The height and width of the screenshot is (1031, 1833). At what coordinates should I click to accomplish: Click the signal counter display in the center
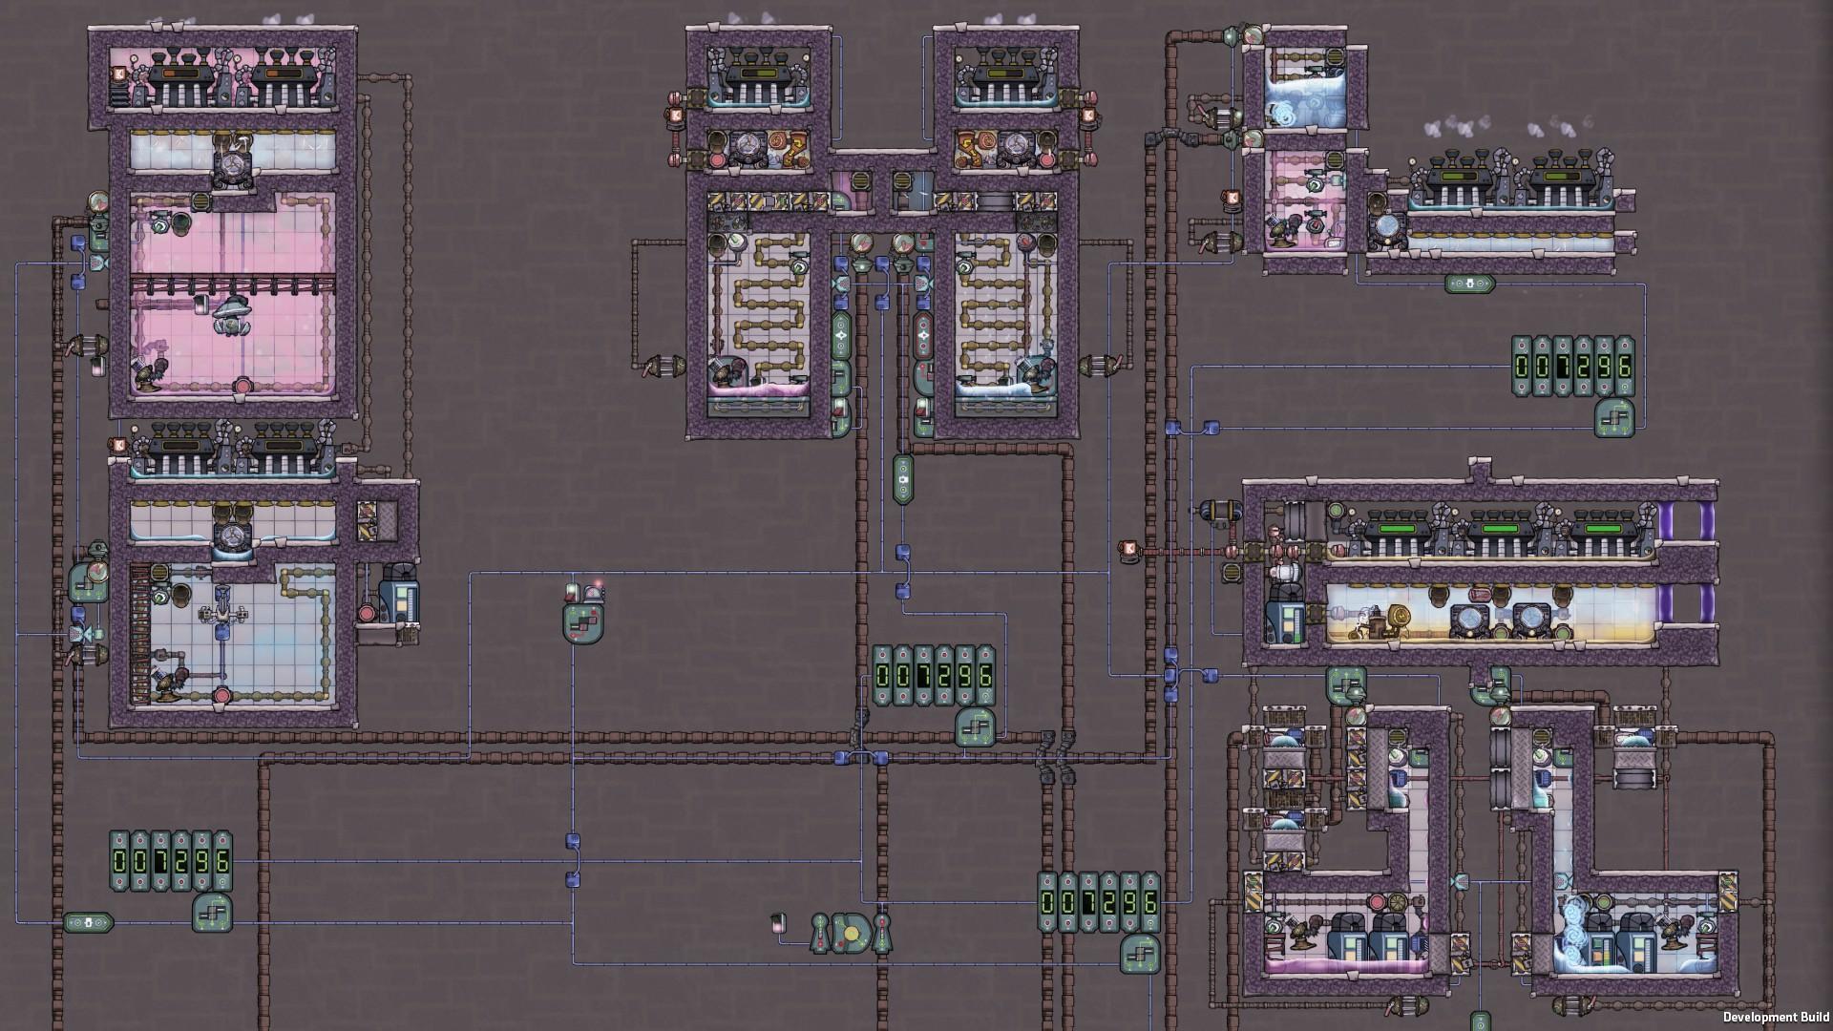pyautogui.click(x=934, y=676)
